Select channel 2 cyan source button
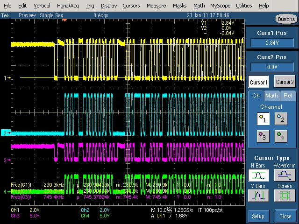 tap(281, 119)
